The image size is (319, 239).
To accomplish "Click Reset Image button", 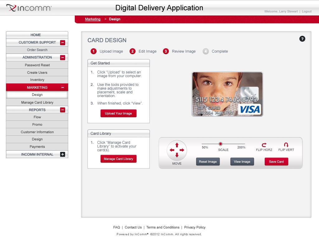I will click(x=208, y=162).
